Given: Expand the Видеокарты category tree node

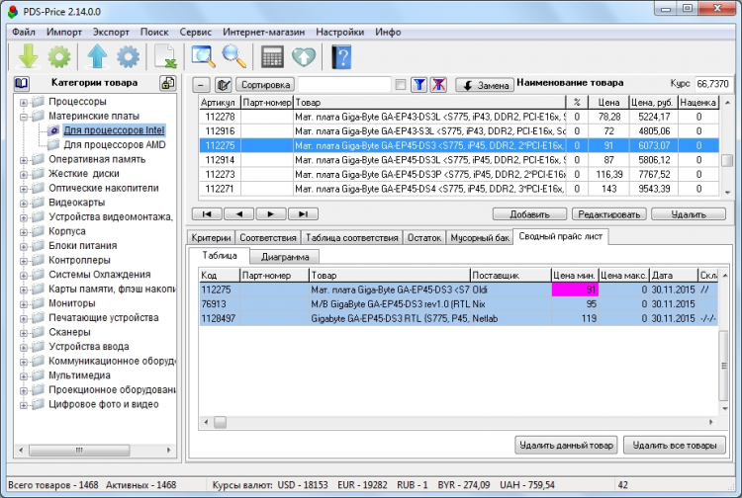Looking at the screenshot, I should point(24,203).
